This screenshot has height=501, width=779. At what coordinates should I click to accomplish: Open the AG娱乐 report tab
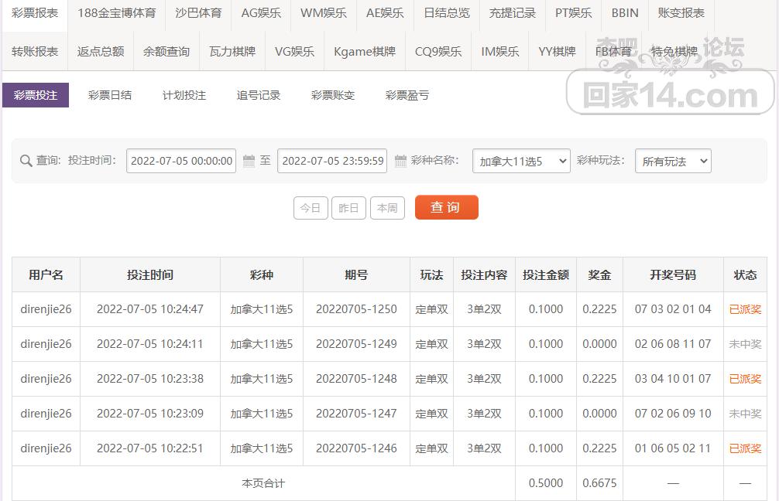pyautogui.click(x=260, y=13)
